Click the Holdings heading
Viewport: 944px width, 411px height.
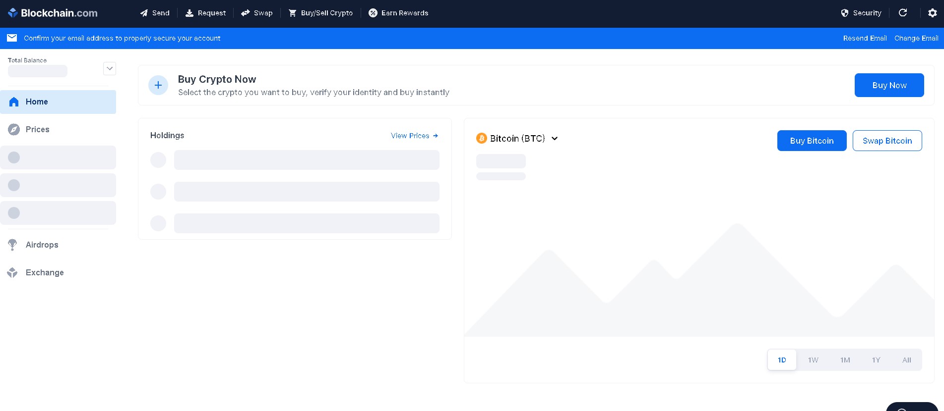point(167,136)
